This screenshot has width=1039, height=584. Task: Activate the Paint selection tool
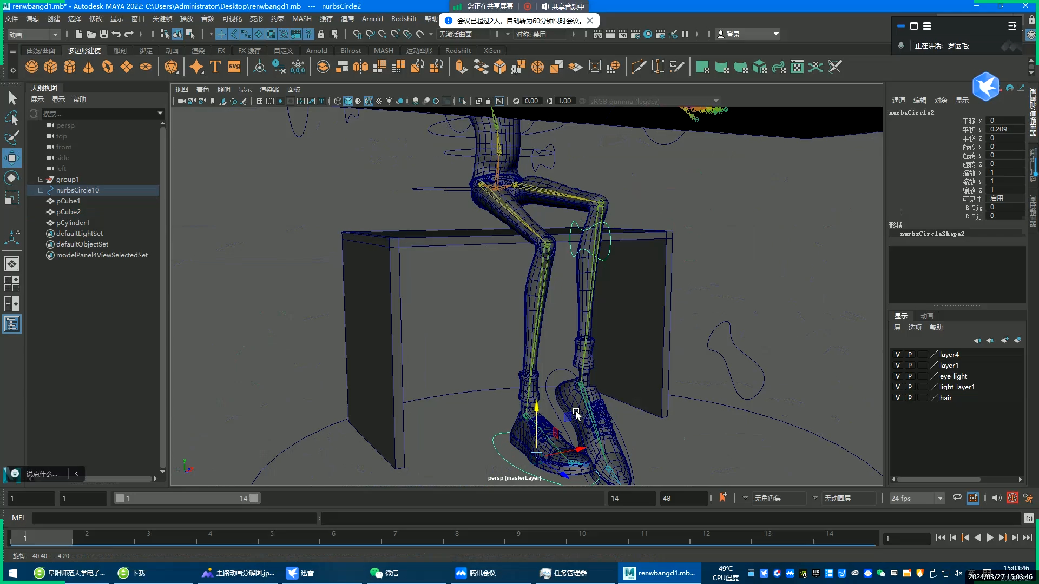click(12, 138)
